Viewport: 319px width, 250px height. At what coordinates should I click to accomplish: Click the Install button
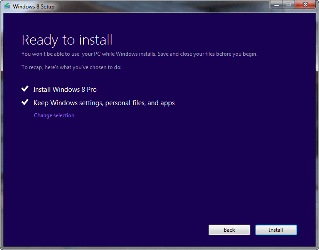point(276,230)
